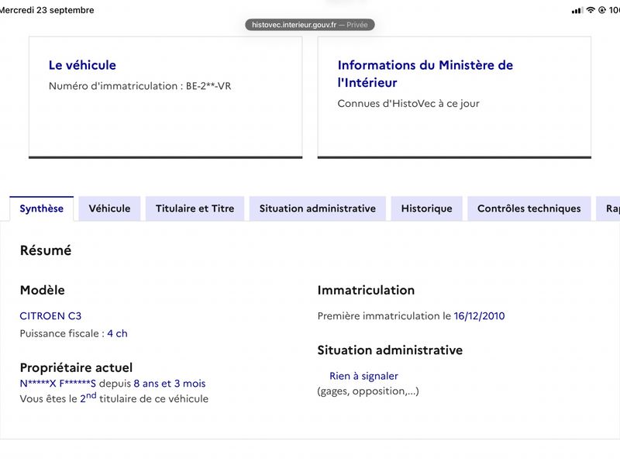Screen dimensions: 620x465
Task: Click the CITROEN C3 model text
Action: tap(50, 316)
